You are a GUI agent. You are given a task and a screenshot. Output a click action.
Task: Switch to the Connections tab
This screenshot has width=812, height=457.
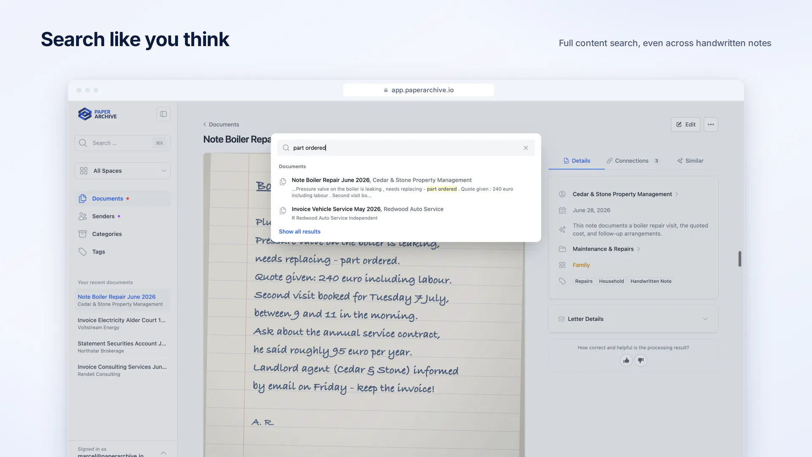(x=632, y=161)
